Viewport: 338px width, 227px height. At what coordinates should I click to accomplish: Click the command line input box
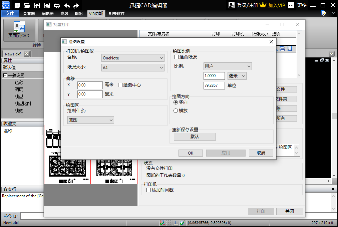click(x=32, y=216)
